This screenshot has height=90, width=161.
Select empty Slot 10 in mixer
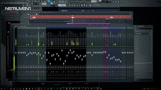click(x=142, y=54)
